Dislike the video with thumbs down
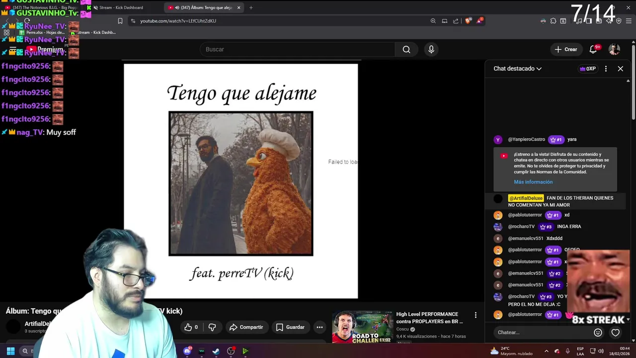Image resolution: width=636 pixels, height=358 pixels. pyautogui.click(x=212, y=327)
